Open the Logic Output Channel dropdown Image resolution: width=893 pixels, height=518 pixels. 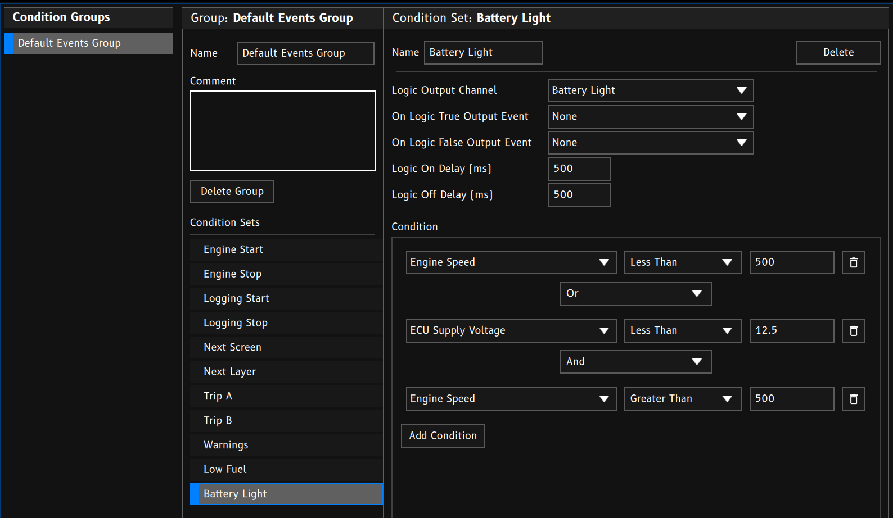(651, 90)
